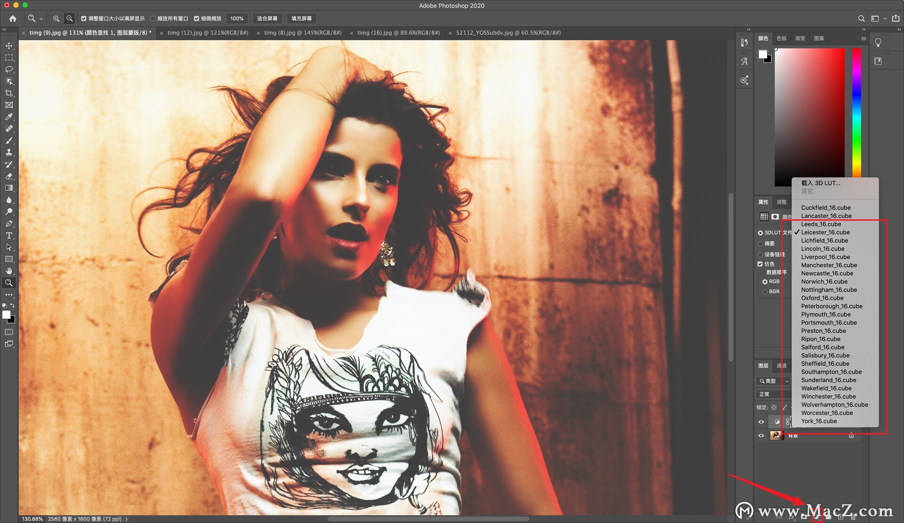
Task: Select the Horizontal Type tool
Action: point(9,235)
